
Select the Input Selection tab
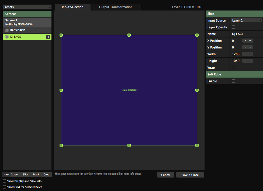pyautogui.click(x=72, y=7)
